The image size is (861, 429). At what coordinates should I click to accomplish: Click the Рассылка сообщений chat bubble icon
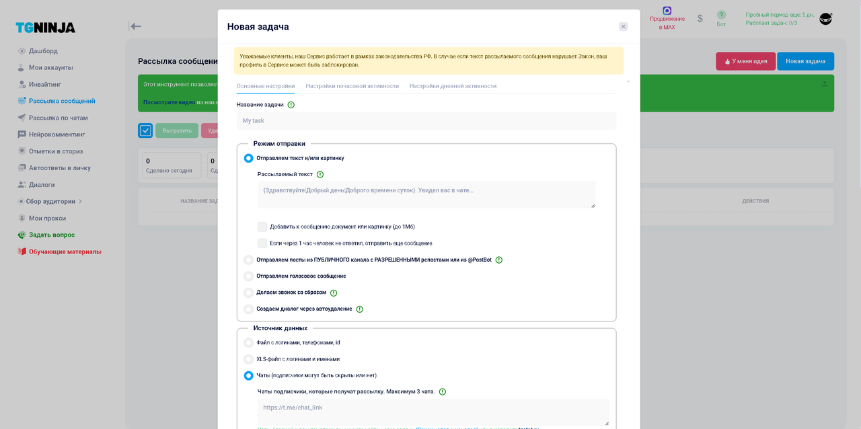(x=22, y=101)
